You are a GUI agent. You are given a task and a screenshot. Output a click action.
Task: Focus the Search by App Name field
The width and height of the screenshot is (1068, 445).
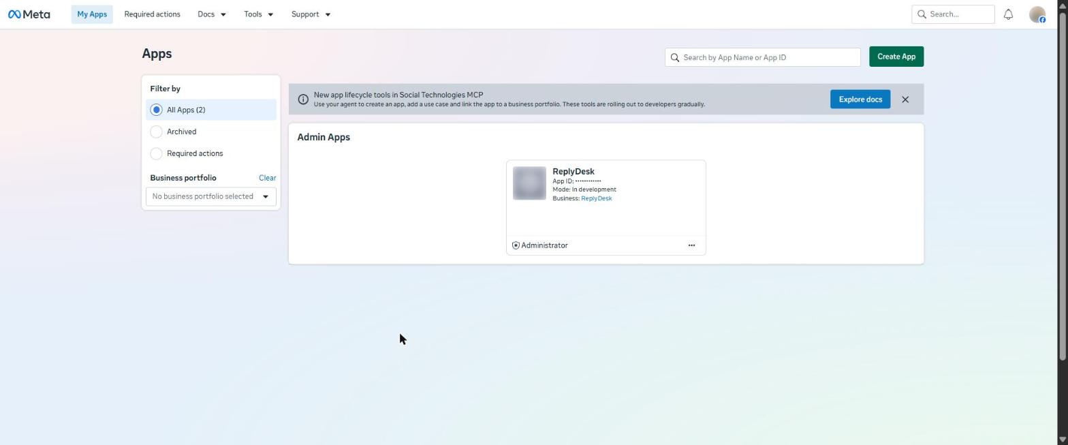(x=763, y=57)
